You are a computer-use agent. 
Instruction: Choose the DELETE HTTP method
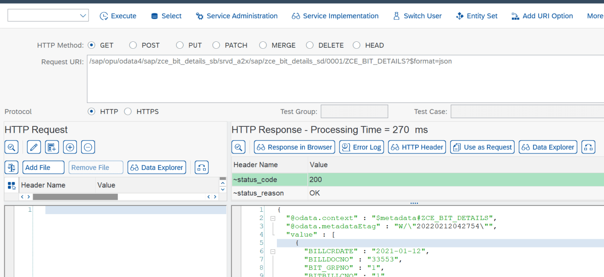(x=311, y=45)
